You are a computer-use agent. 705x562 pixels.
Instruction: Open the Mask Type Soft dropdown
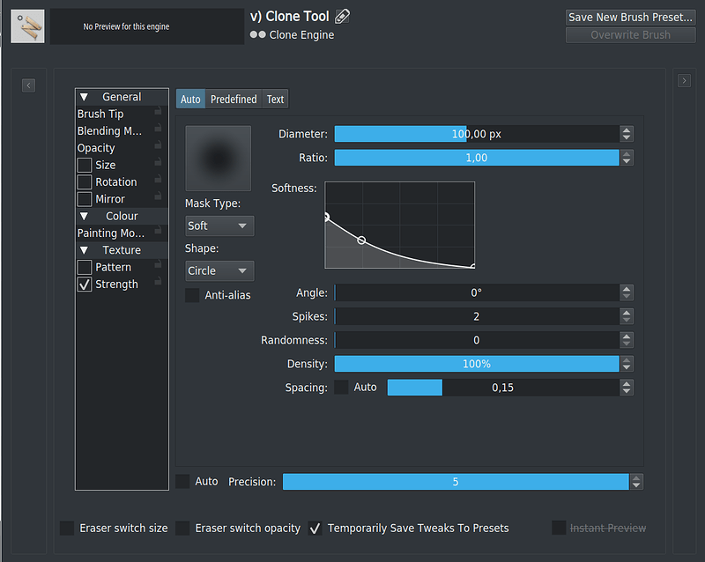click(x=219, y=226)
